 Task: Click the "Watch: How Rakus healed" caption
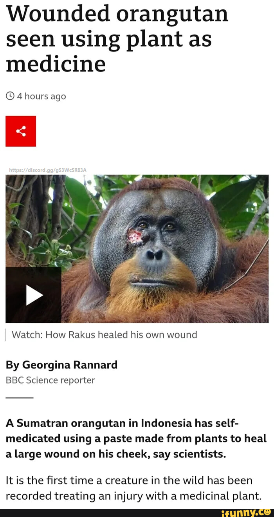pos(105,335)
